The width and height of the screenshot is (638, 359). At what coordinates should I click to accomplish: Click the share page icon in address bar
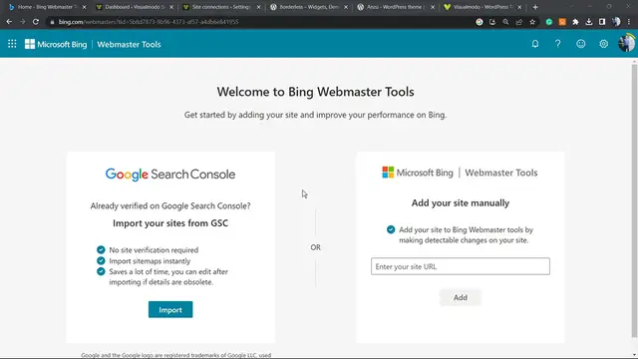coord(518,22)
